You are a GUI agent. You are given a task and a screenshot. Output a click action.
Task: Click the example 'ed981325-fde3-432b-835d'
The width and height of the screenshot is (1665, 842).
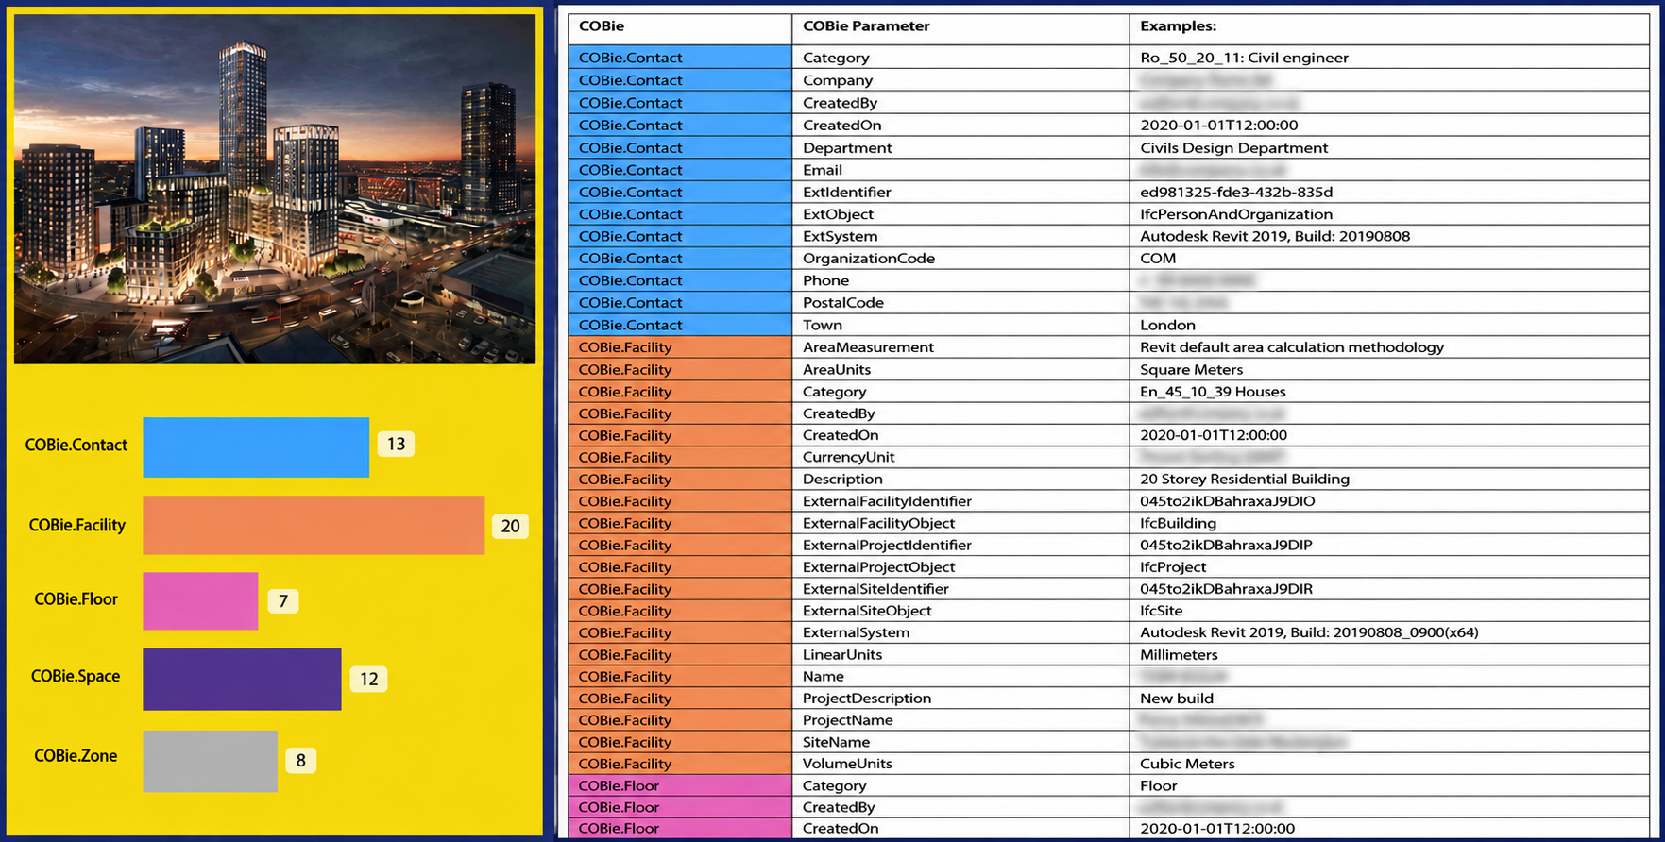click(x=1236, y=192)
